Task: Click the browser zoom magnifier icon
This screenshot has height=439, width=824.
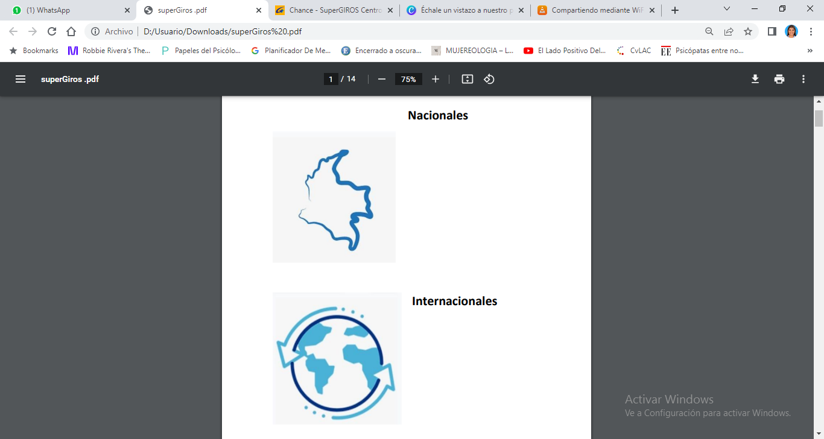Action: (x=709, y=31)
